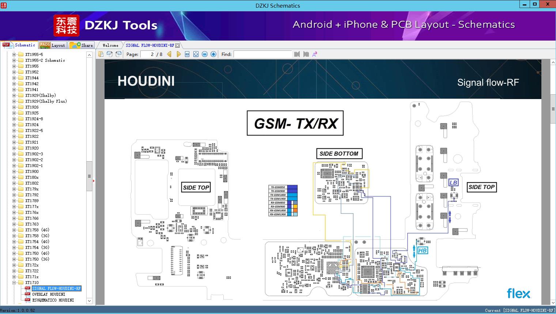
Task: Click the SIGNAL FLOW-HOUDINI-RF PDF file icon
Action: coord(27,288)
